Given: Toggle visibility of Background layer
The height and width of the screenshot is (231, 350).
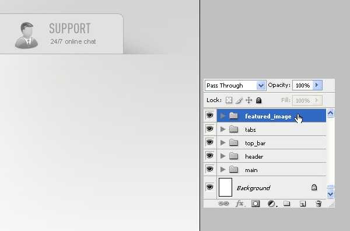Looking at the screenshot, I should point(209,187).
